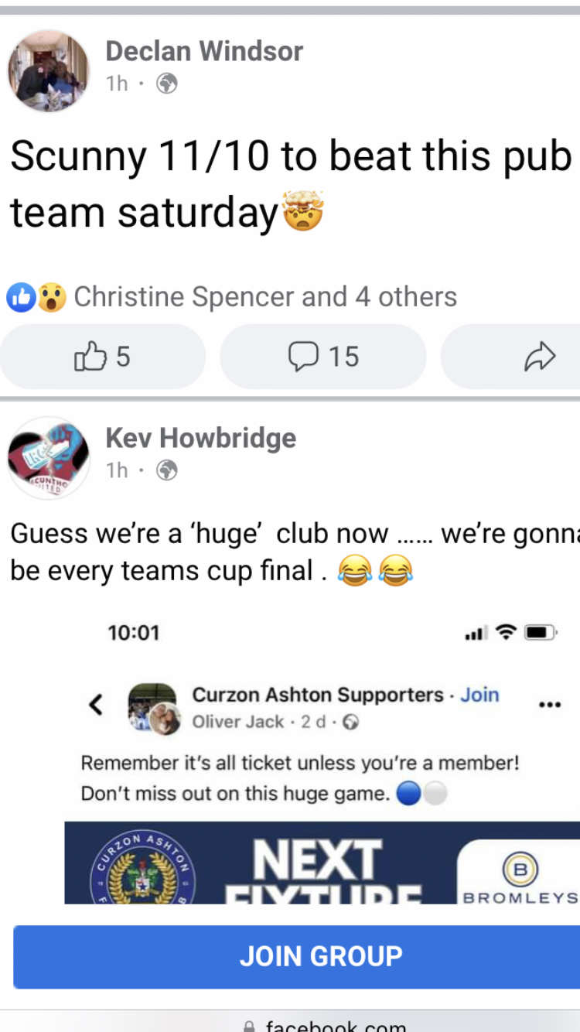This screenshot has height=1032, width=580.
Task: Open the three-dot menu in embedded post
Action: point(549,705)
